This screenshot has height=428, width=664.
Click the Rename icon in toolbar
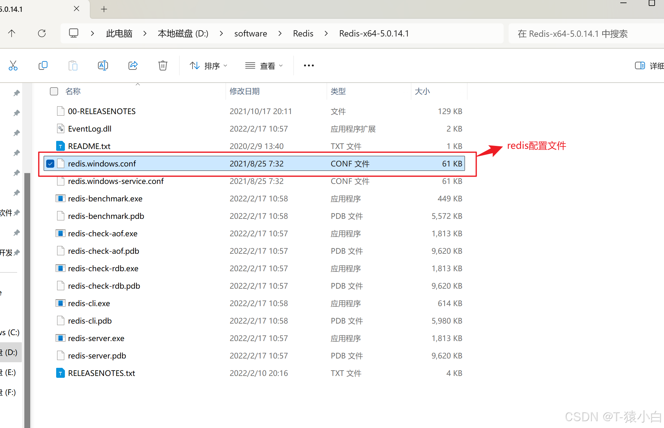103,65
